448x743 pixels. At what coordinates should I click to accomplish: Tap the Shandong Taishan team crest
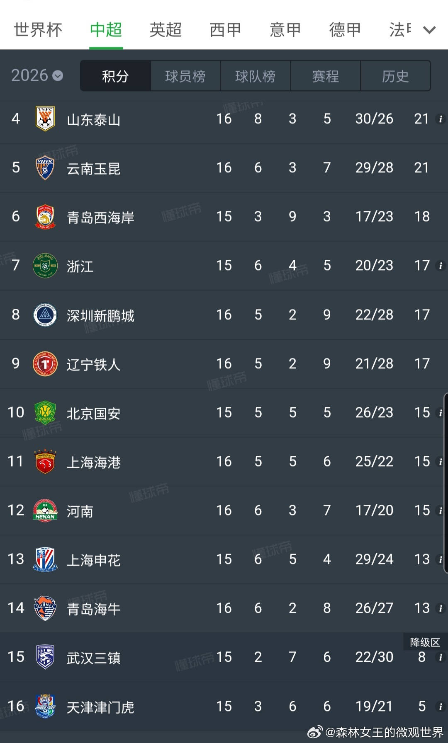[x=45, y=119]
